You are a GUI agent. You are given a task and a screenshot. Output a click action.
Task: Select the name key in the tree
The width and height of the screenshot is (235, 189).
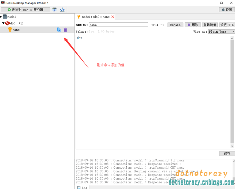tap(37, 30)
